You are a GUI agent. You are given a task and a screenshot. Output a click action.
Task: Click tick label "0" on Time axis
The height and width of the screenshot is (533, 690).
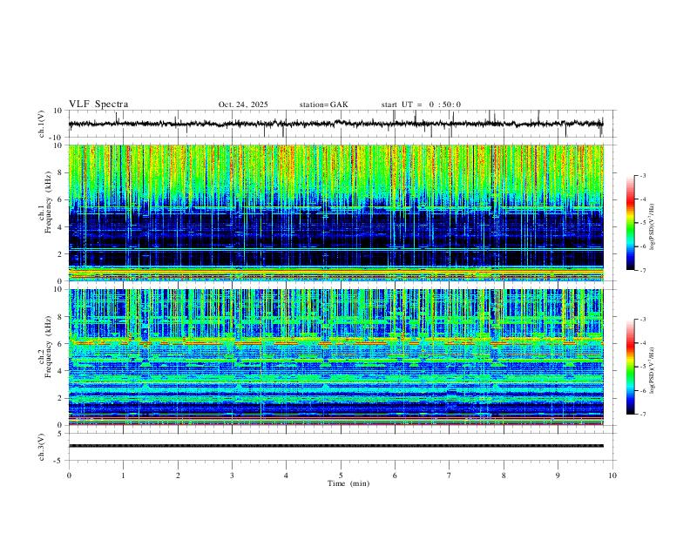click(69, 476)
